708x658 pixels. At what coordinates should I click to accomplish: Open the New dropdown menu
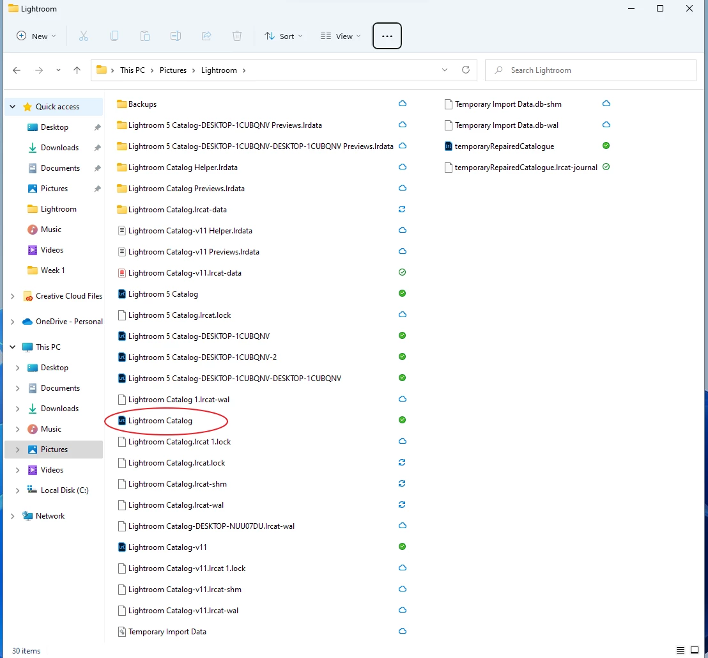(x=36, y=36)
